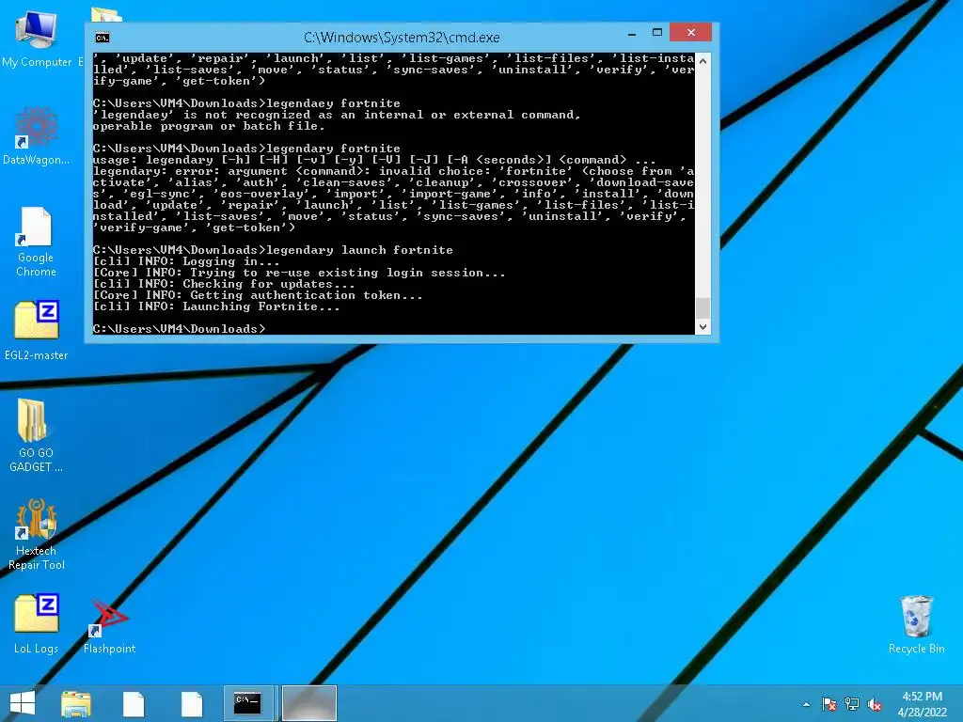The width and height of the screenshot is (963, 722).
Task: Click 'Trying to re-use existing login session' line
Action: click(x=299, y=273)
